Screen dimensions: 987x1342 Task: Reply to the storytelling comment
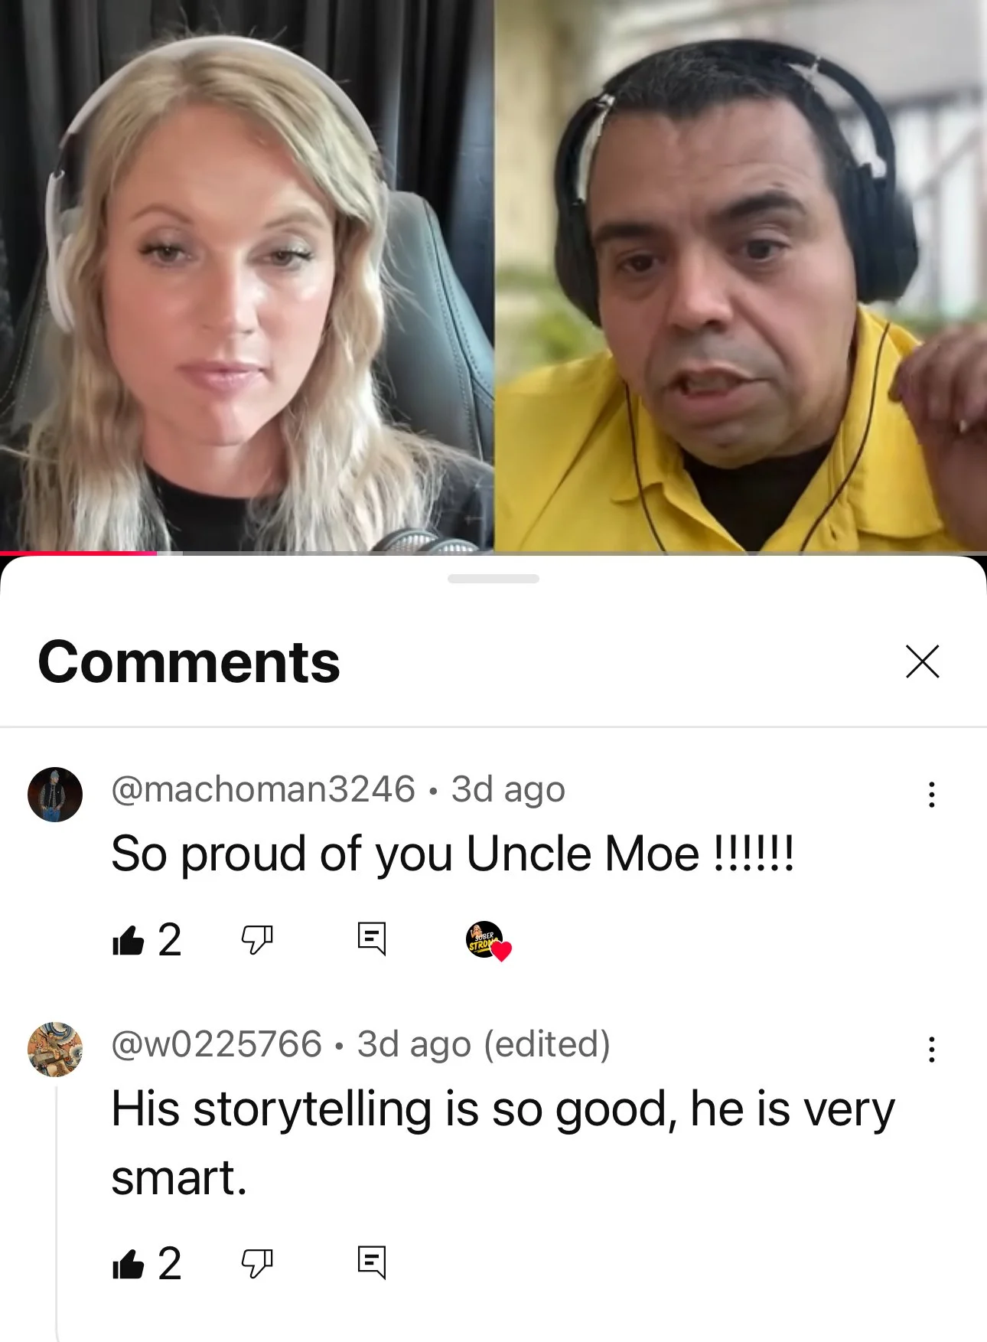point(372,1262)
